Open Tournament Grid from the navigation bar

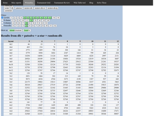coord(44,3)
